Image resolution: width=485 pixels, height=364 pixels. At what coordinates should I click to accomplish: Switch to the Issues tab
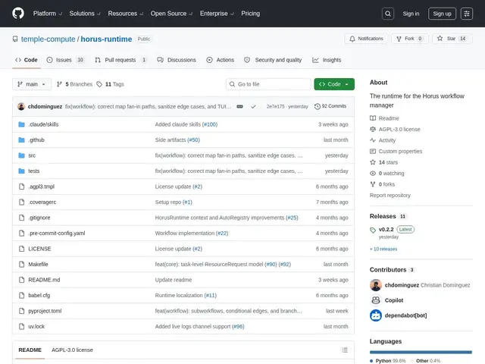[65, 60]
